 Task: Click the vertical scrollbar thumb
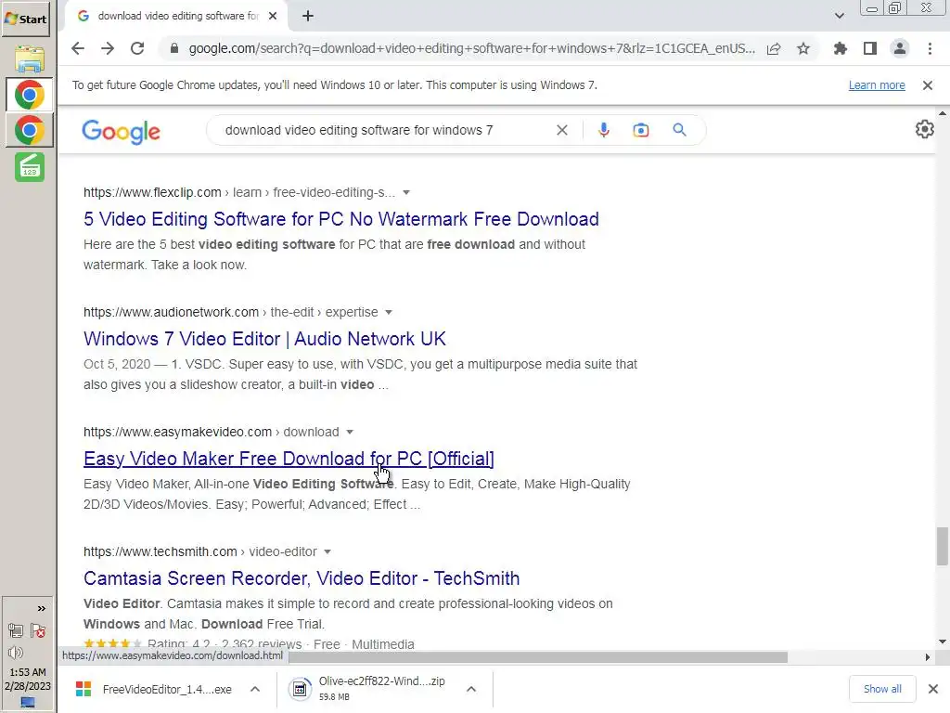click(943, 546)
